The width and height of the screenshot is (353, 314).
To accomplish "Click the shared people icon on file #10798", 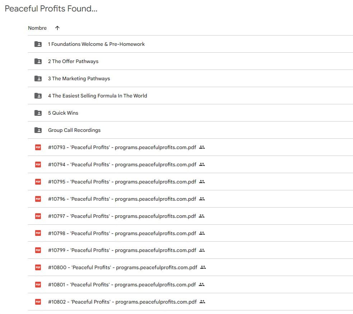I will pos(202,233).
